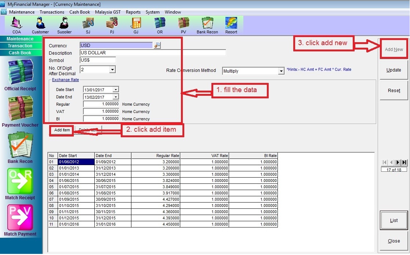Click the Customer toolbar icon
410x255 pixels.
point(40,25)
